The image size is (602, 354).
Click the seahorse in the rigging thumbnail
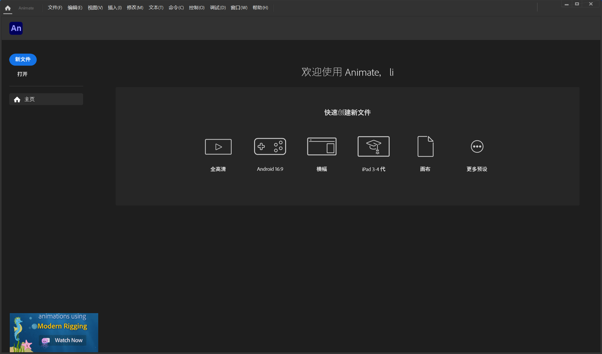(18, 329)
